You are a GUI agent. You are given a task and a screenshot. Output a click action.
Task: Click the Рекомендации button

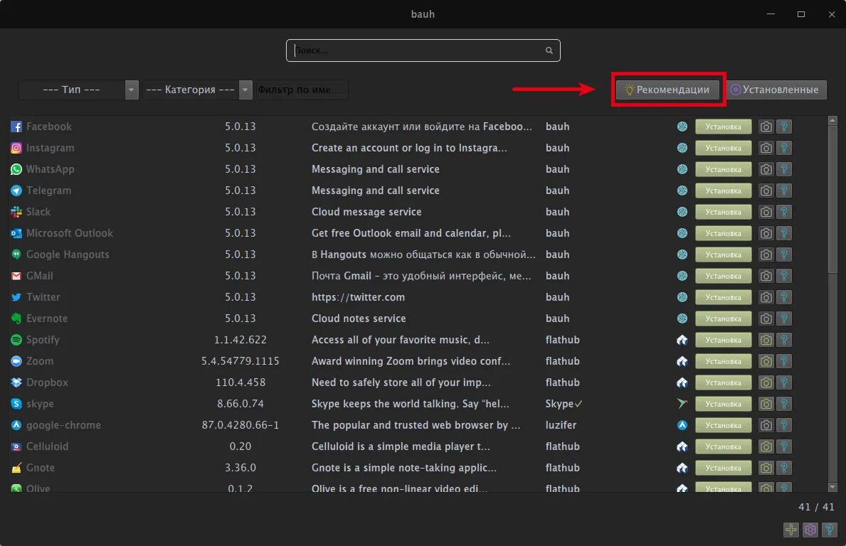(667, 90)
